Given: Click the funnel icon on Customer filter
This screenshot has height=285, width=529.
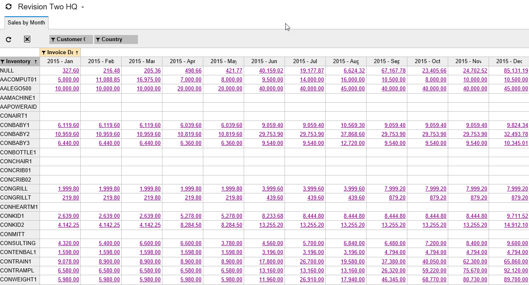Looking at the screenshot, I should (53, 39).
